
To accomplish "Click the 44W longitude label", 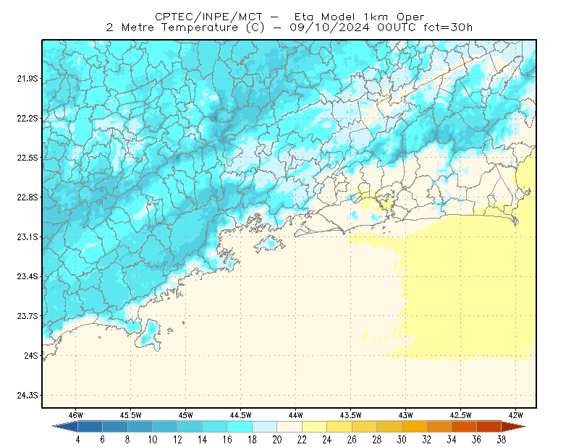I will click(x=295, y=415).
